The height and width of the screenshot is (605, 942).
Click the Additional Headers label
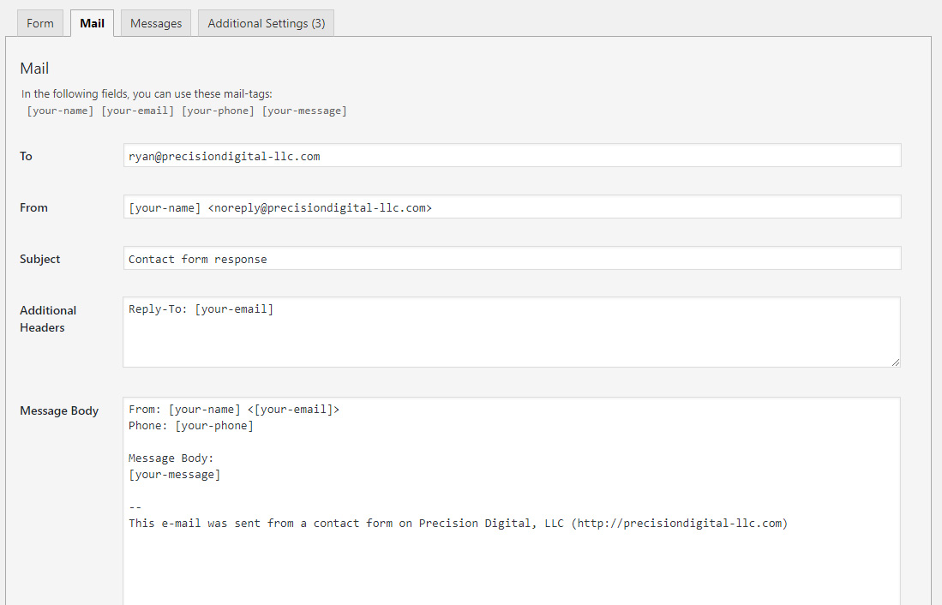48,319
